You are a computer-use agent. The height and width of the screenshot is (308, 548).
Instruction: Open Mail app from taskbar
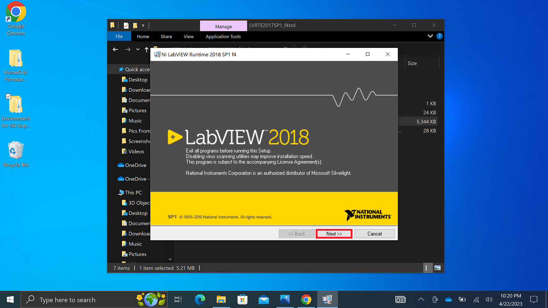264,300
